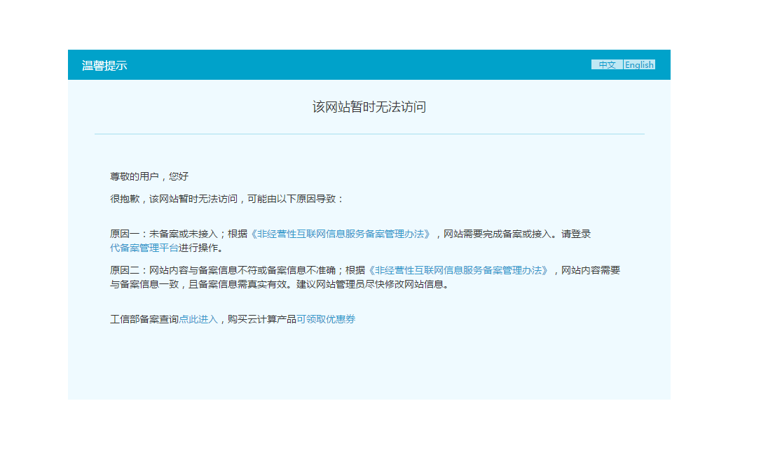The image size is (761, 450).
Task: Click the line starting 很抱歉，该网站暂时无法访问
Action: [227, 199]
